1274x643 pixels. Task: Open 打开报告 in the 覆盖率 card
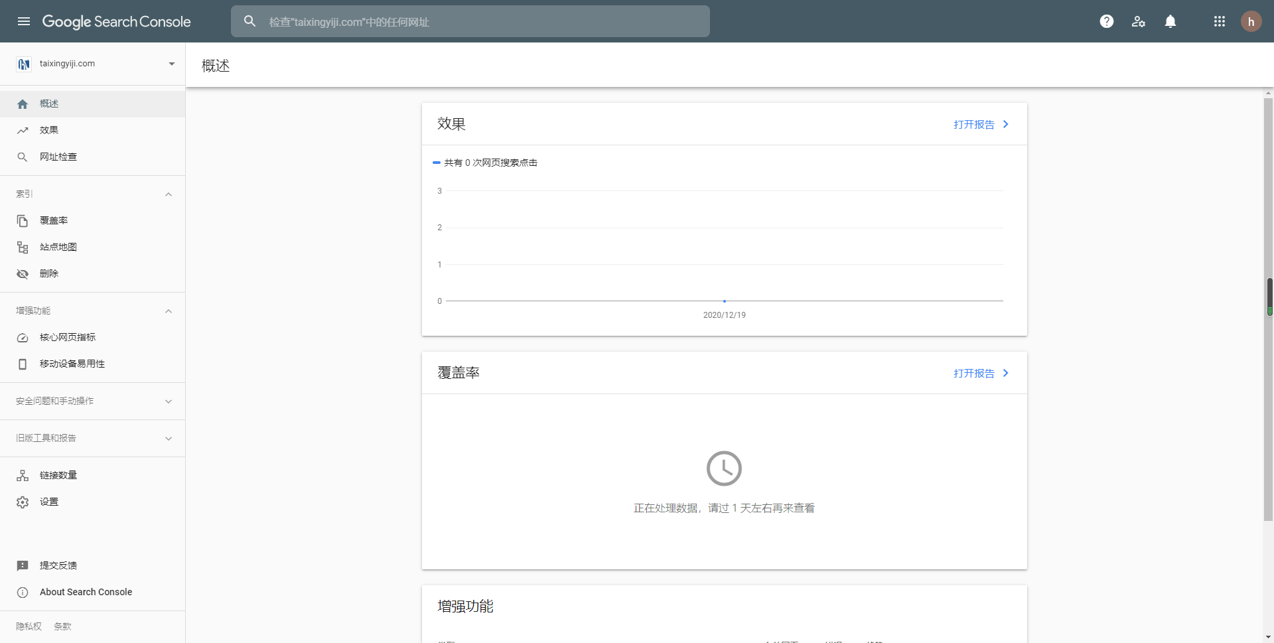tap(981, 373)
